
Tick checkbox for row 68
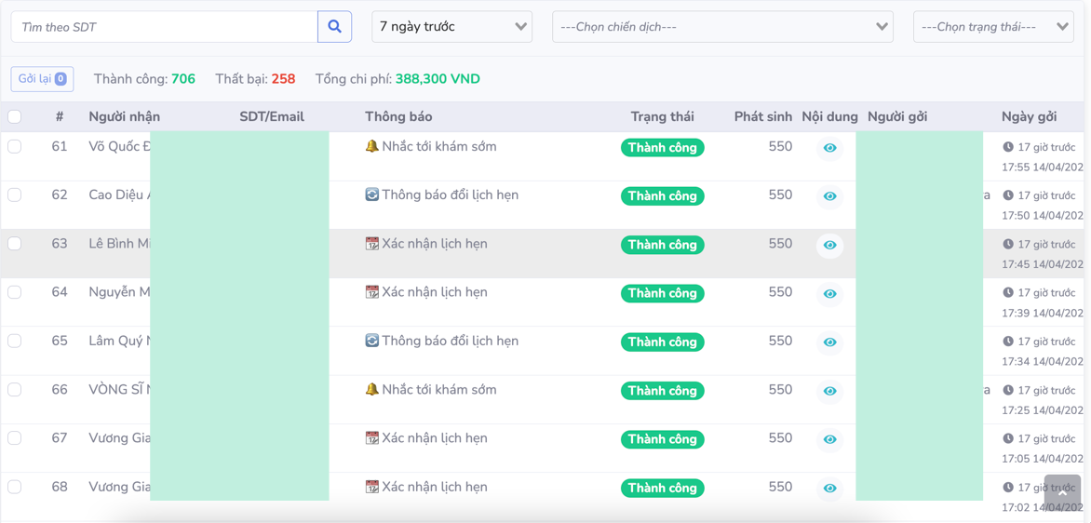[x=15, y=487]
